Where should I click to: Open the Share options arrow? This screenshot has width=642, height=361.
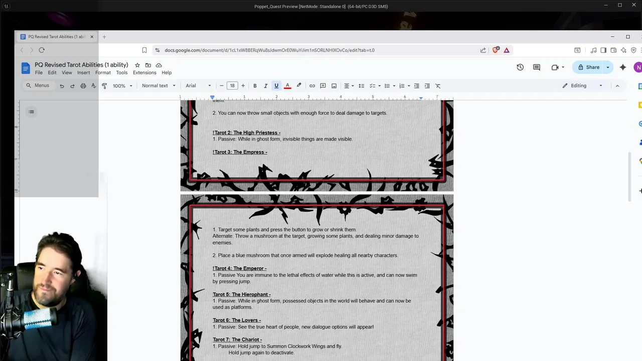coord(608,67)
